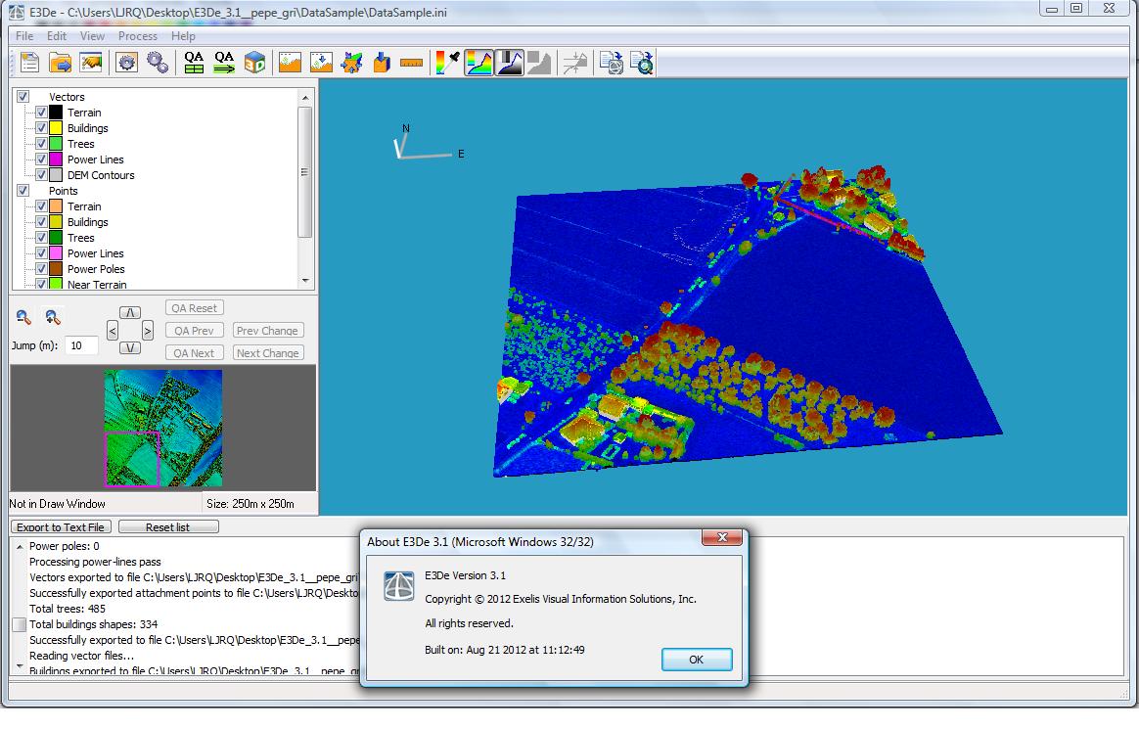The height and width of the screenshot is (730, 1139).
Task: Click the jump down arrow button
Action: [x=130, y=348]
